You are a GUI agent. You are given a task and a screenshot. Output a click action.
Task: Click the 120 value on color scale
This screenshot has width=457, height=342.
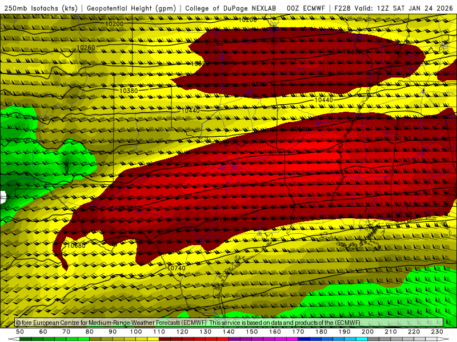point(182,332)
